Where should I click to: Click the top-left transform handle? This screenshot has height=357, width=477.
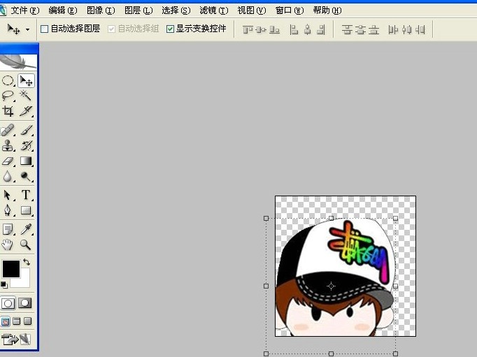point(266,218)
